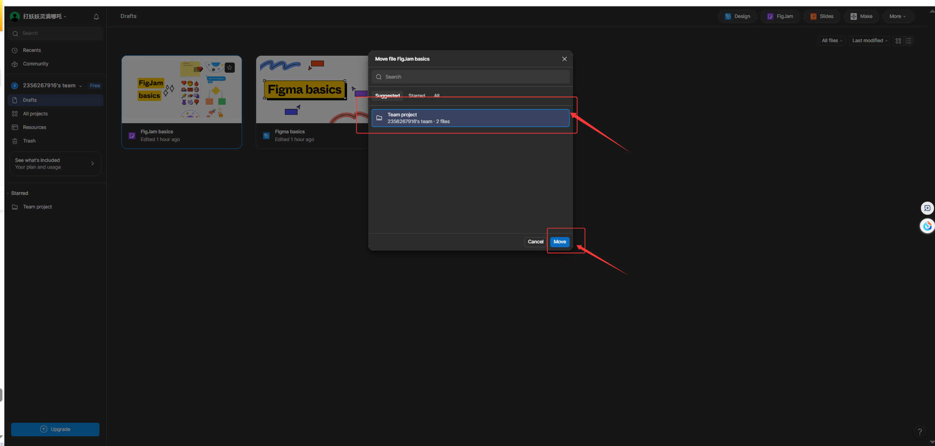Create a new FigJam file
This screenshot has width=935, height=446.
pos(780,16)
